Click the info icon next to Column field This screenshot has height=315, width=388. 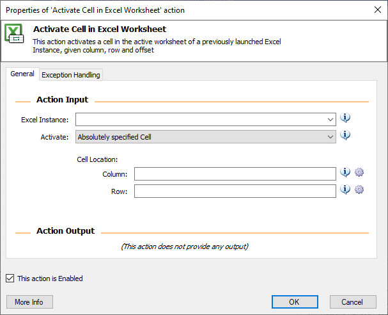345,172
